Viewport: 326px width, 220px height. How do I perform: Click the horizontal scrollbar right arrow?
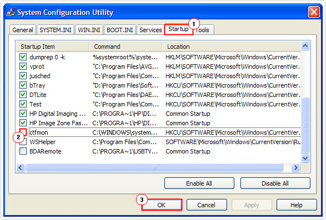coord(295,167)
